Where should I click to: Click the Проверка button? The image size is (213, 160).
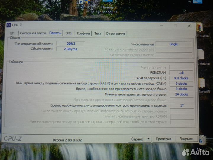(164, 139)
